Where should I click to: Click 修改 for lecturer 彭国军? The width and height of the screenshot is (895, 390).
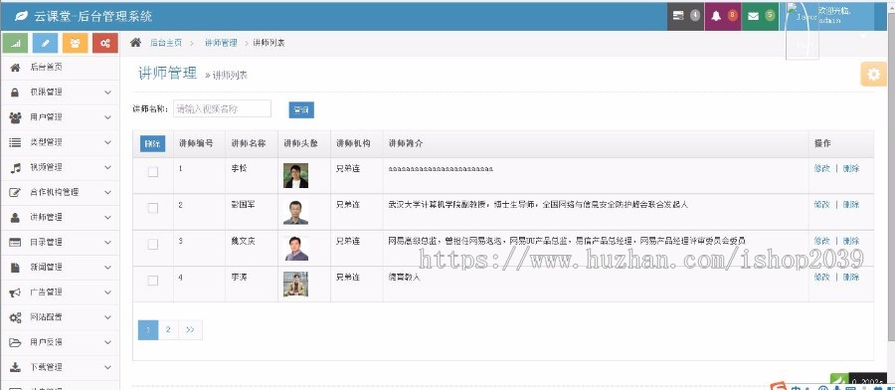pyautogui.click(x=822, y=204)
